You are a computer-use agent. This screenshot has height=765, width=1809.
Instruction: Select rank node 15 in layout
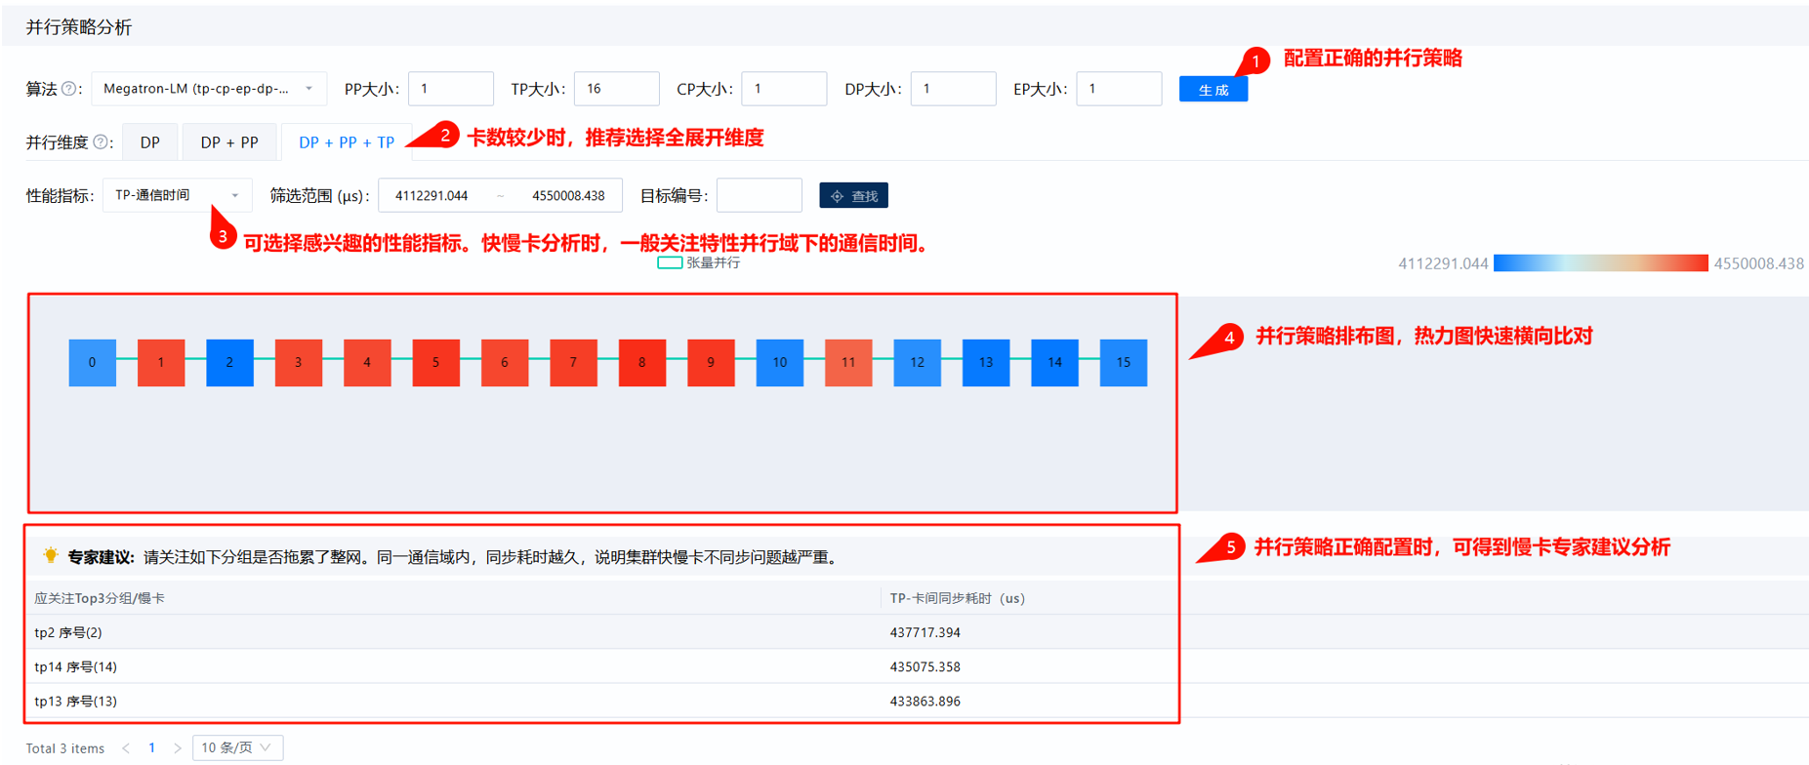pyautogui.click(x=1124, y=363)
